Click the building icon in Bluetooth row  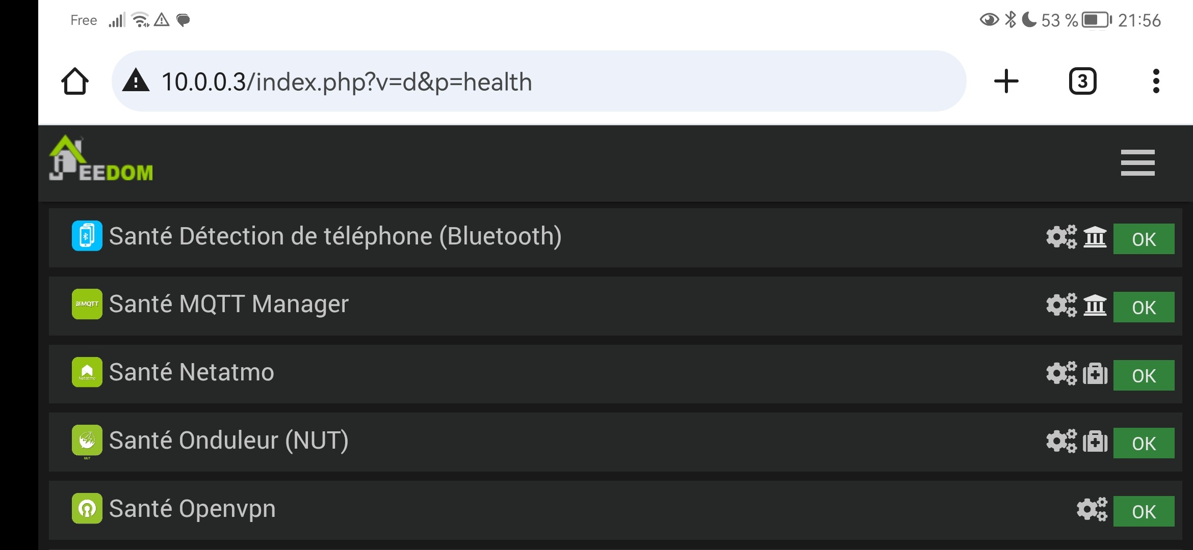click(1095, 237)
